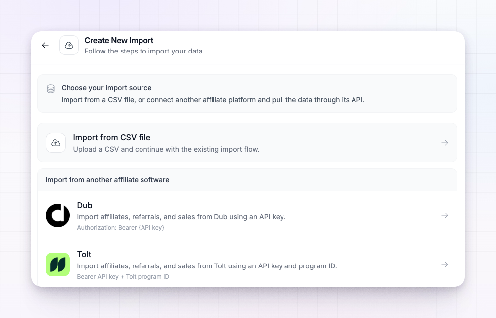Click the Bearer API key + Tolt program ID note
The height and width of the screenshot is (318, 496).
coord(123,277)
